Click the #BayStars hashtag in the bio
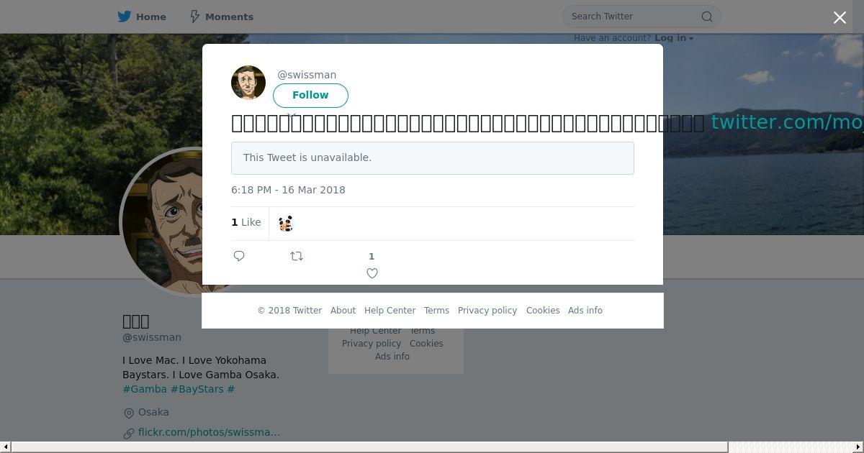Image resolution: width=864 pixels, height=453 pixels. [197, 389]
